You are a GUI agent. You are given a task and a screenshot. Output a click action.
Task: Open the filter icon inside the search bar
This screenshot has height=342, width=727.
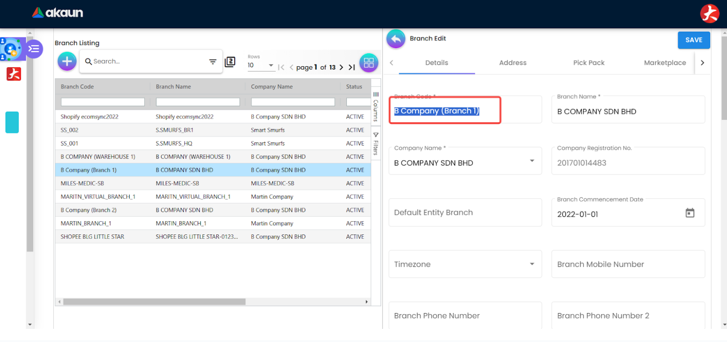click(213, 61)
